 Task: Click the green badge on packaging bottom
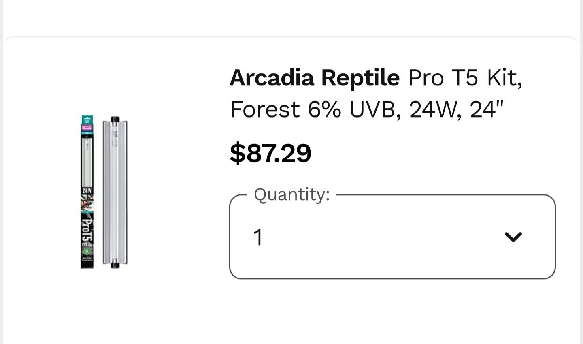pyautogui.click(x=87, y=251)
